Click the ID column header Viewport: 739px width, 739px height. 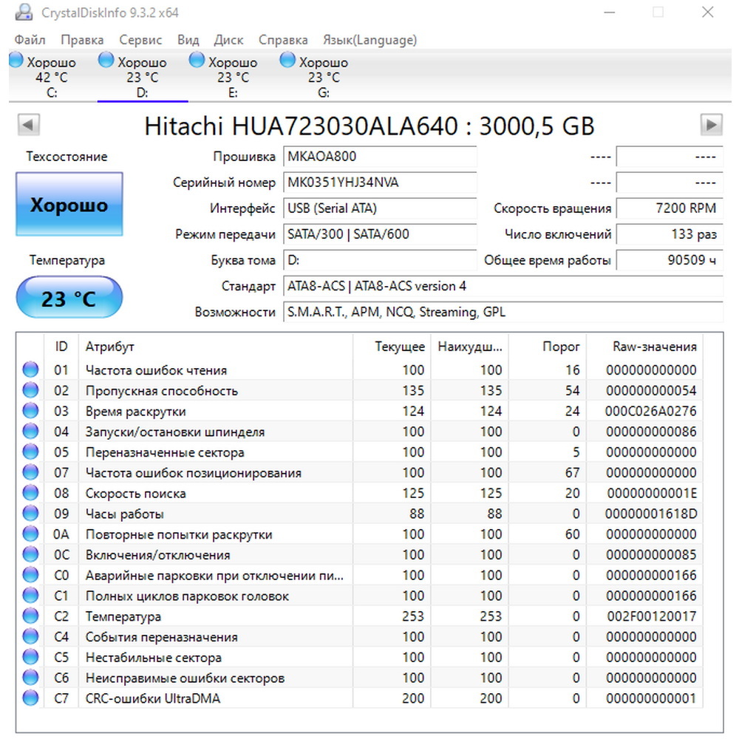click(x=61, y=347)
